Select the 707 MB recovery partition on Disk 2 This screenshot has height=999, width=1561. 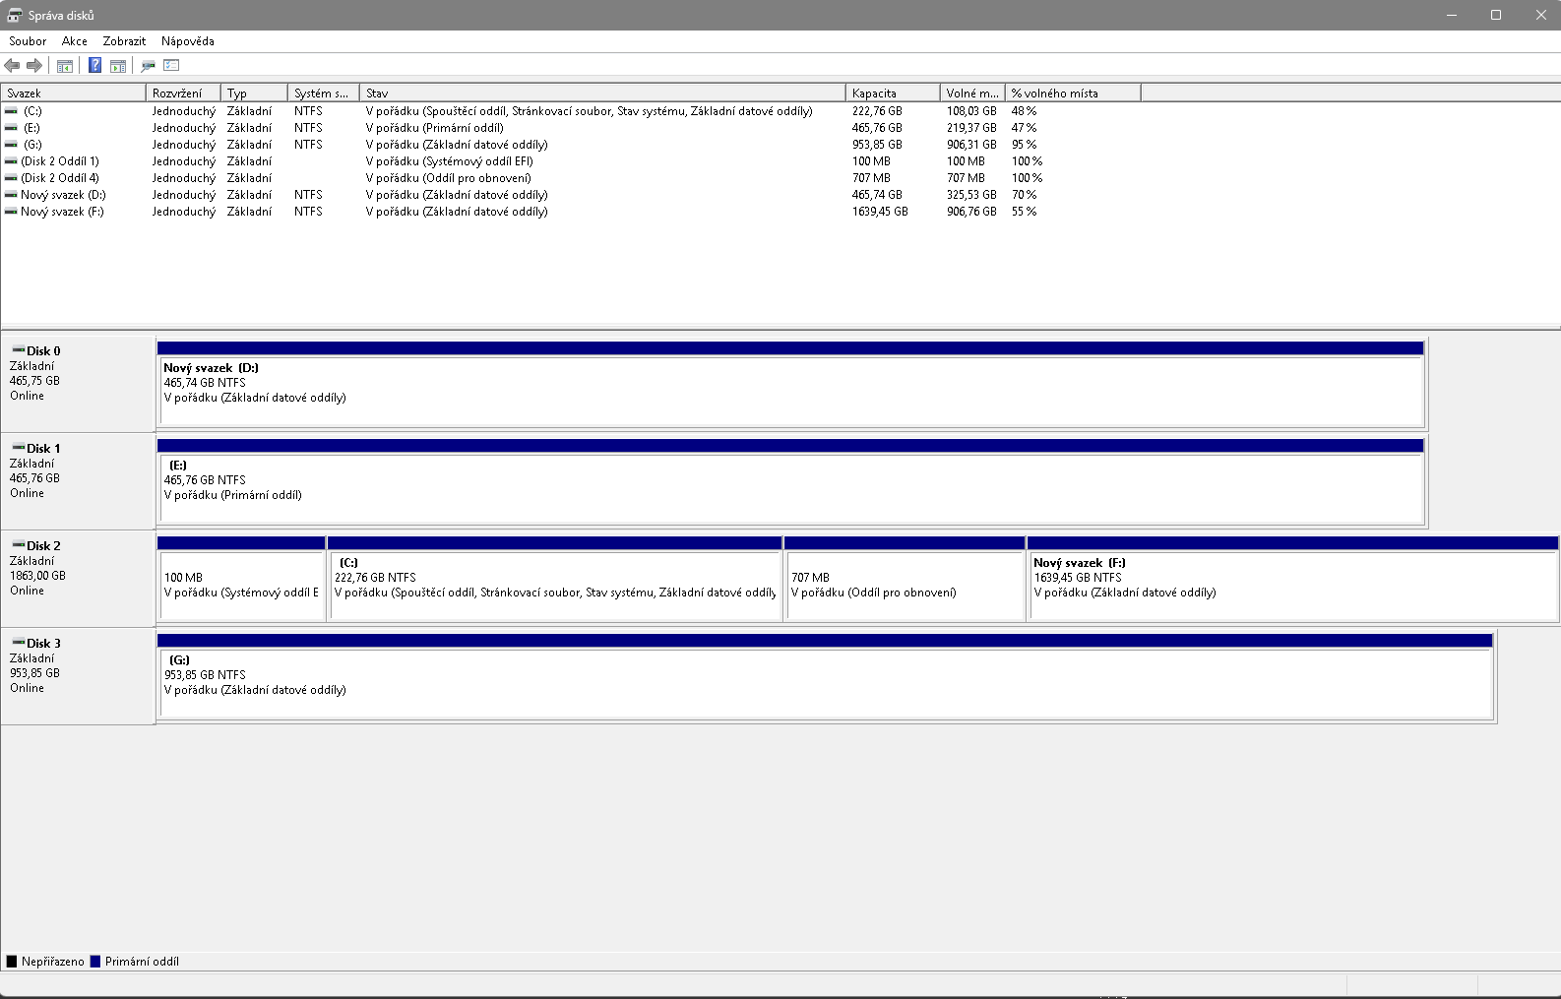905,579
